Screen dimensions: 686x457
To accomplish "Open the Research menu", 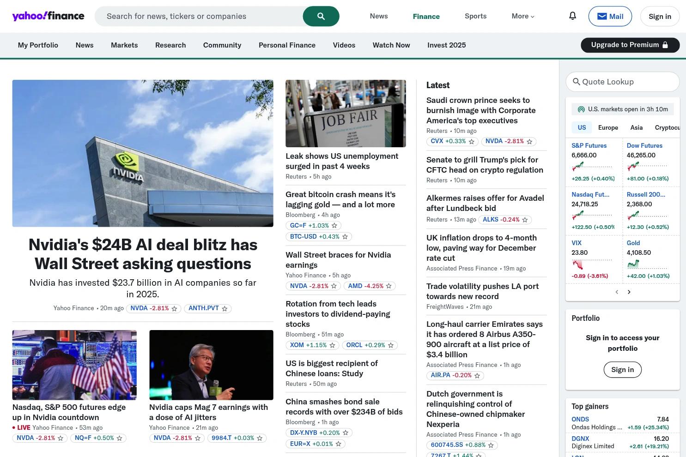I will point(170,45).
